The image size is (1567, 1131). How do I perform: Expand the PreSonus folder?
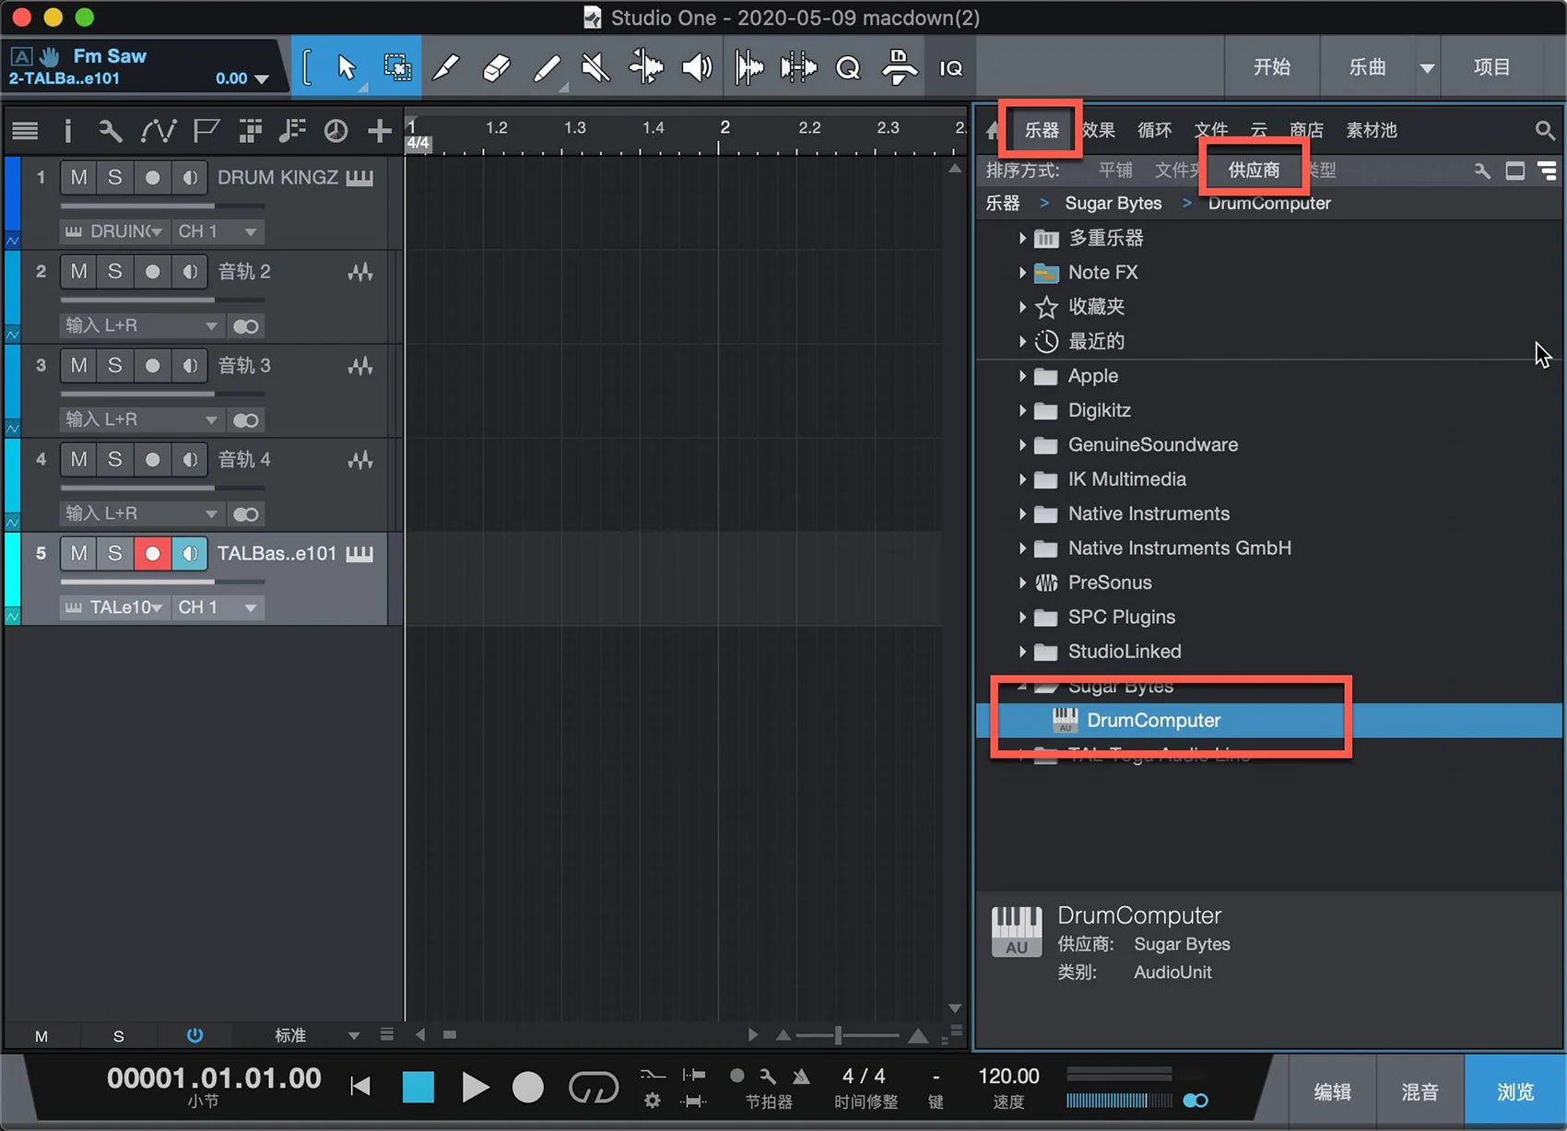point(1022,583)
